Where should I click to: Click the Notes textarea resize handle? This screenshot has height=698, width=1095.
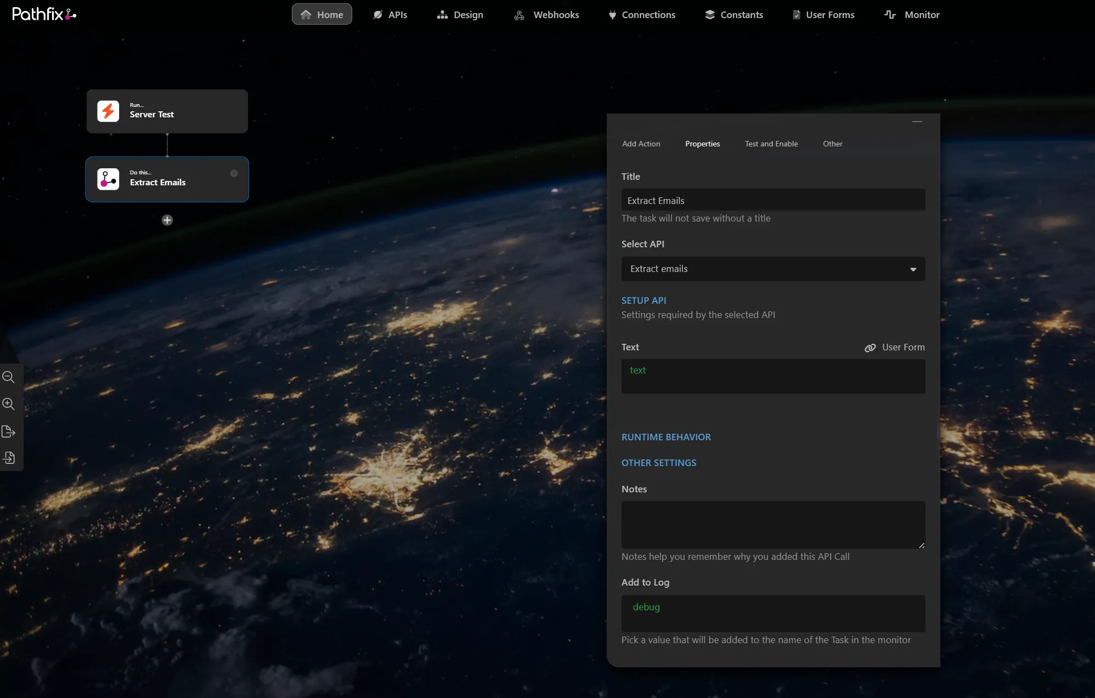922,545
